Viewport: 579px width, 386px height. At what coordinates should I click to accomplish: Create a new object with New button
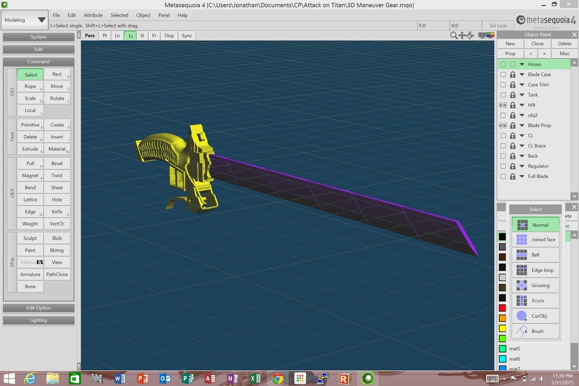point(510,43)
